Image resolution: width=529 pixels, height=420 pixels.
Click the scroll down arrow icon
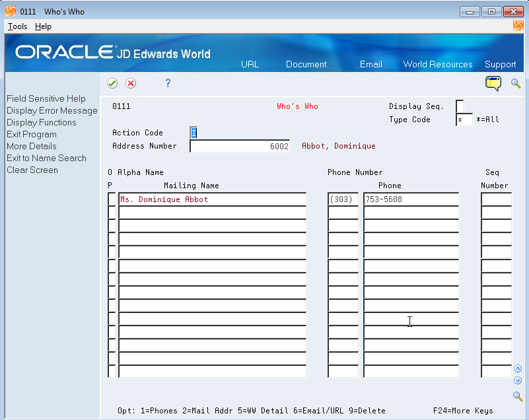click(x=518, y=380)
